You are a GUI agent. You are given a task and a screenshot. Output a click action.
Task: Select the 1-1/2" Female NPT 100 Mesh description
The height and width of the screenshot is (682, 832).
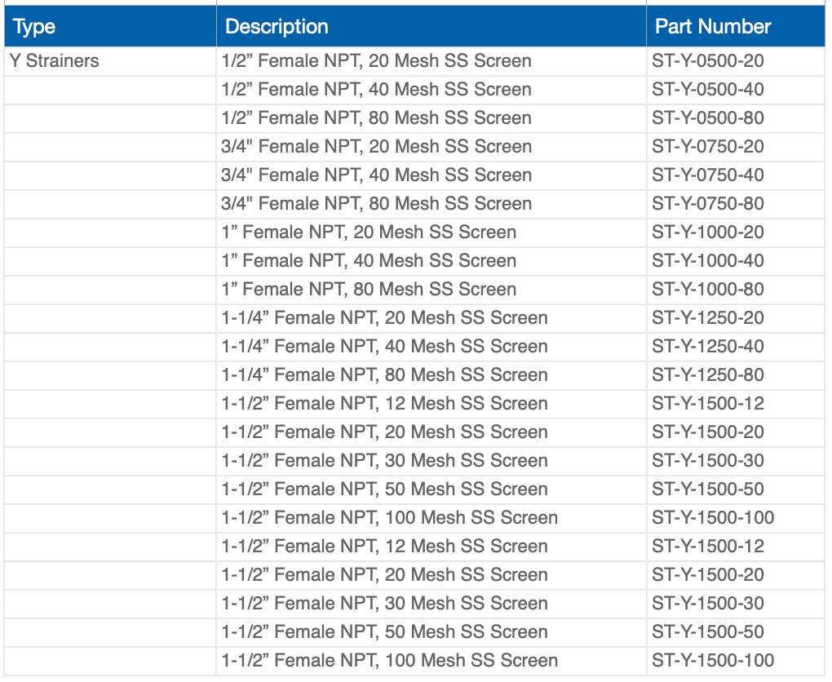click(389, 517)
